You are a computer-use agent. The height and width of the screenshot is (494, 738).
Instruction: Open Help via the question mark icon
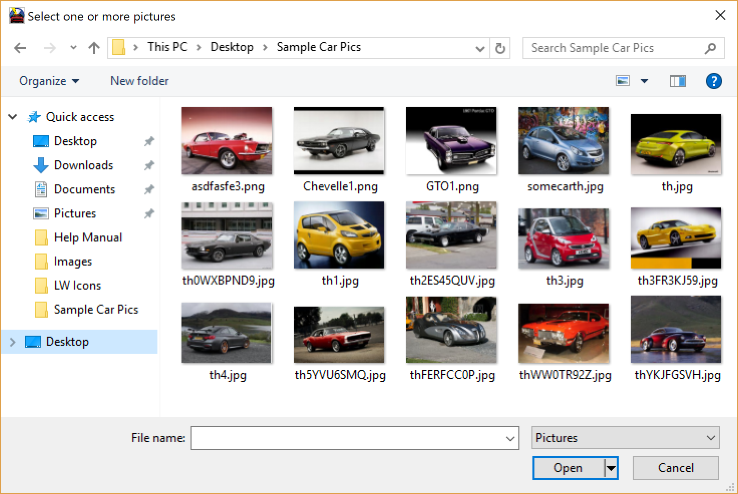(714, 81)
